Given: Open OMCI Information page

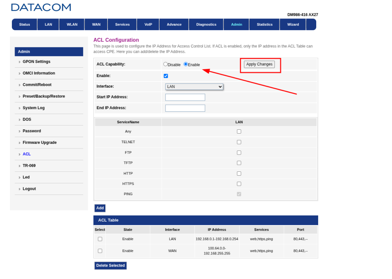Looking at the screenshot, I should point(39,73).
